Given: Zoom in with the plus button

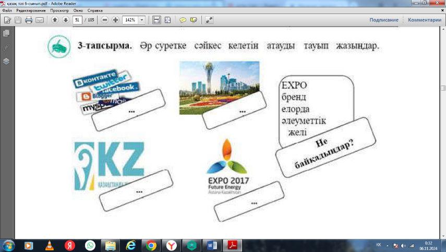Looking at the screenshot, I should pos(115,20).
